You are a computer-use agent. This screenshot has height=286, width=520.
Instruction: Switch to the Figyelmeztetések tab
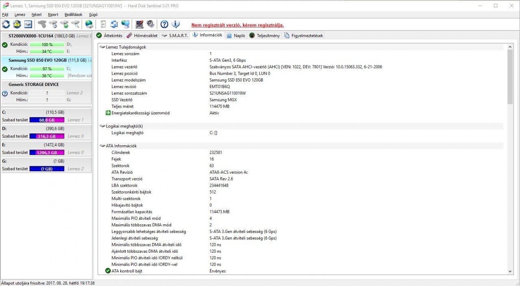pos(303,36)
